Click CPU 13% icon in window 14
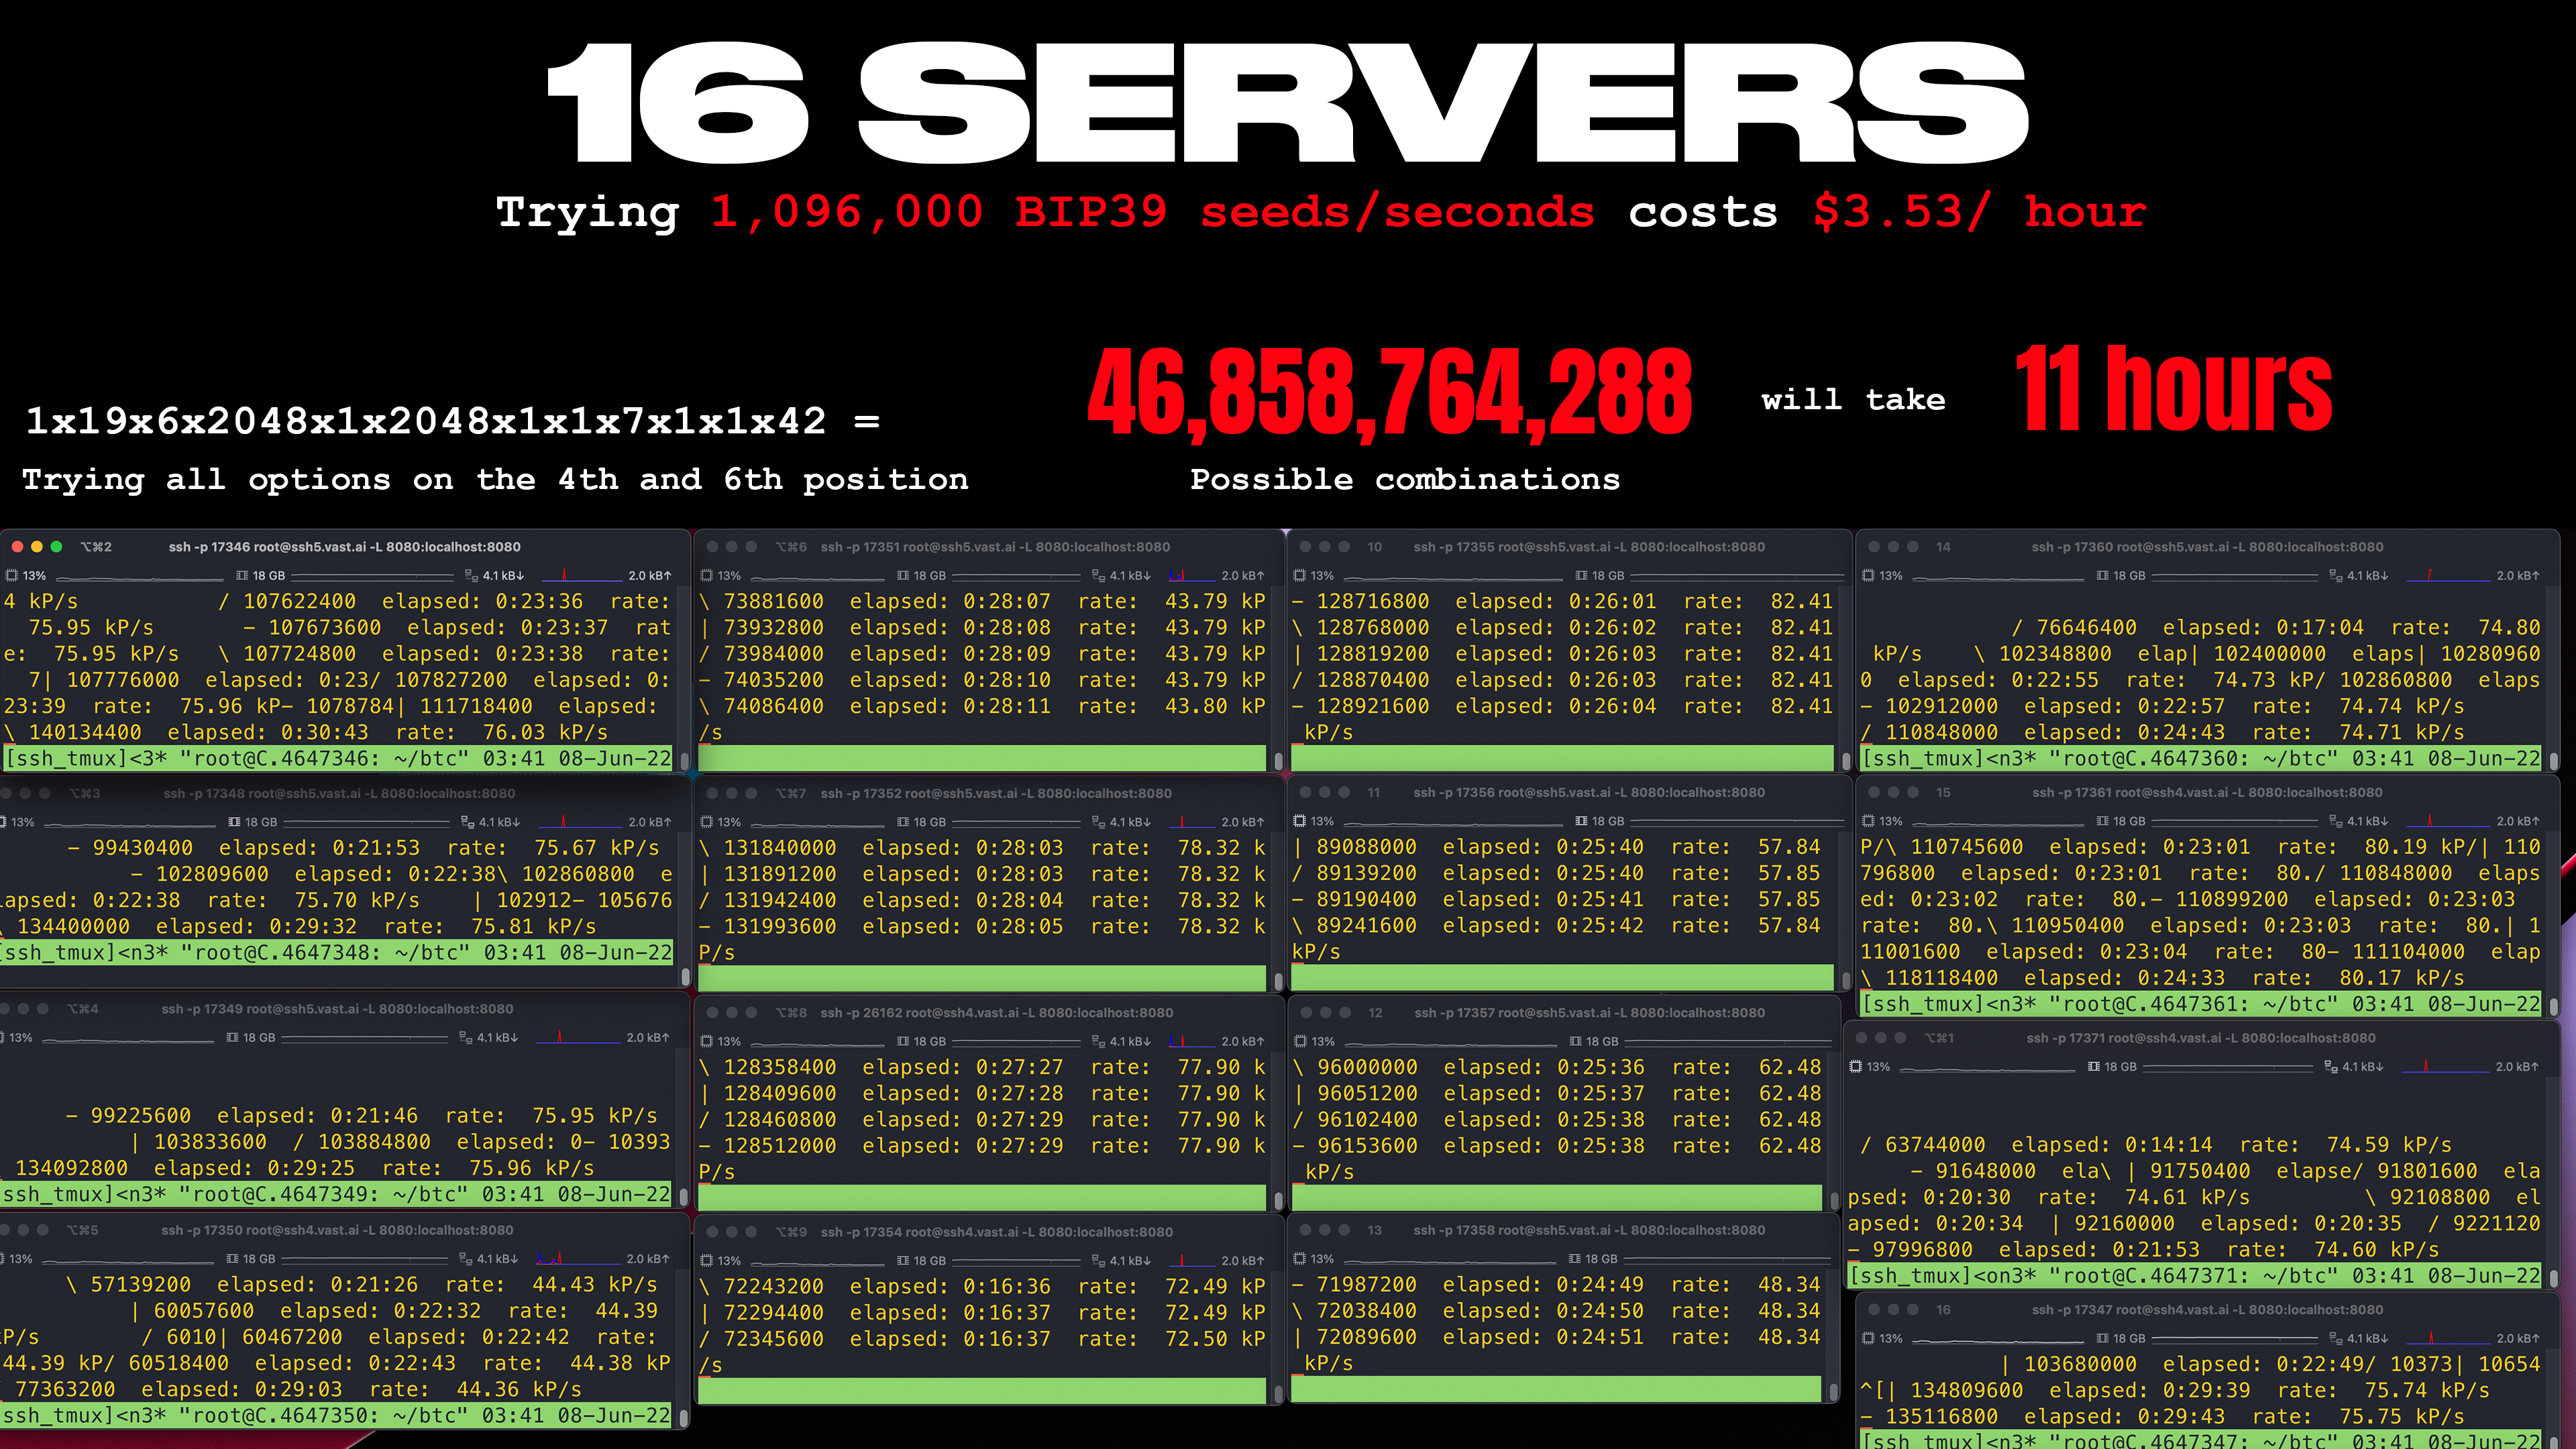This screenshot has height=1449, width=2576. [1868, 575]
